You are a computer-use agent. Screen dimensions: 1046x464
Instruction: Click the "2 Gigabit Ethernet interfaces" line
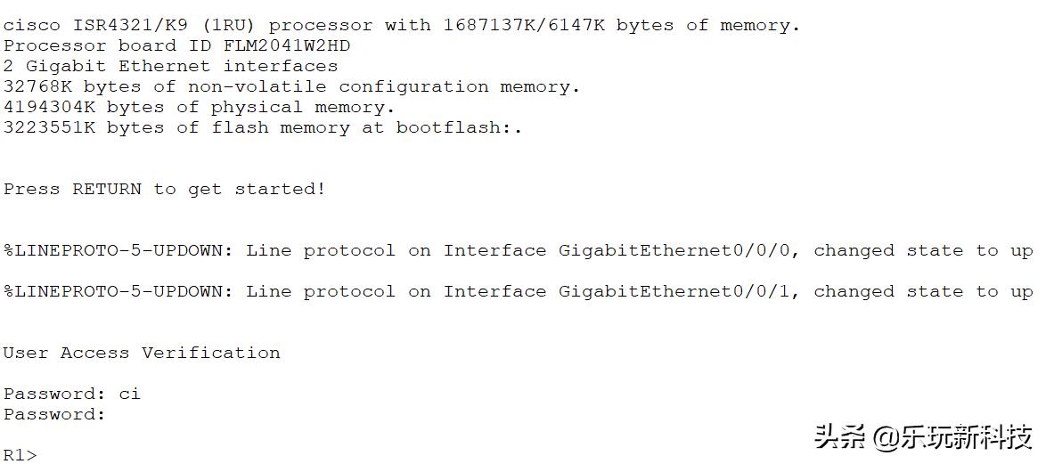click(170, 66)
